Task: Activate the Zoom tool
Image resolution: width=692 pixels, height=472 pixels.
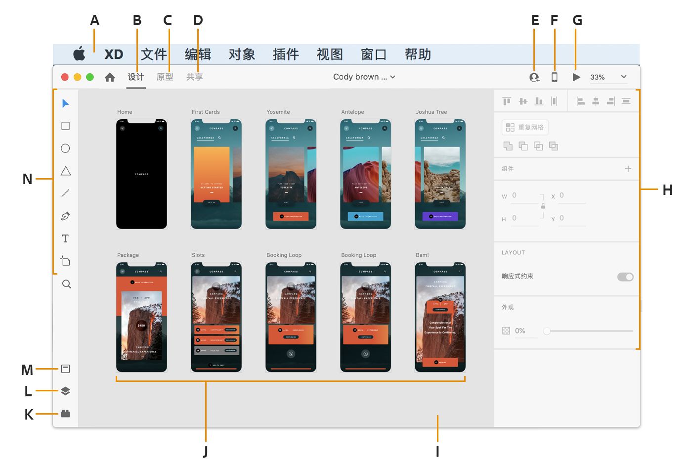Action: (65, 283)
